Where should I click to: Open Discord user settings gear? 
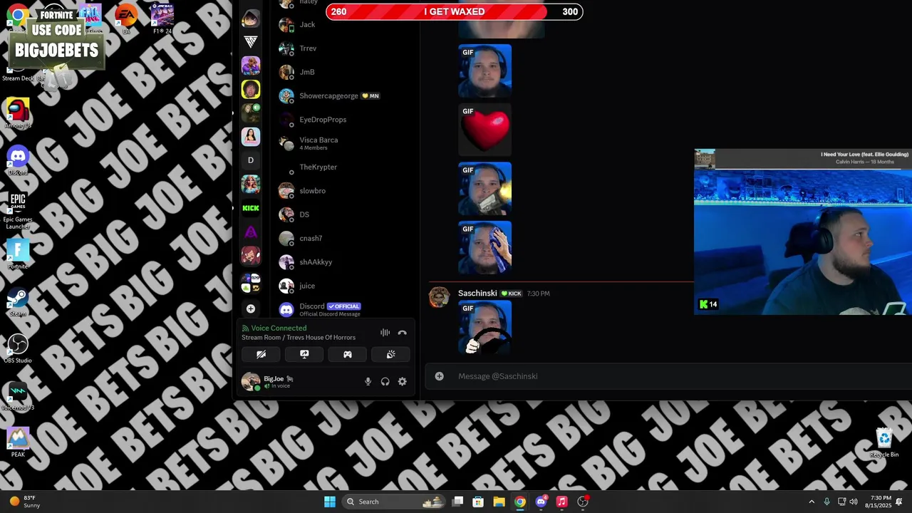click(x=403, y=382)
